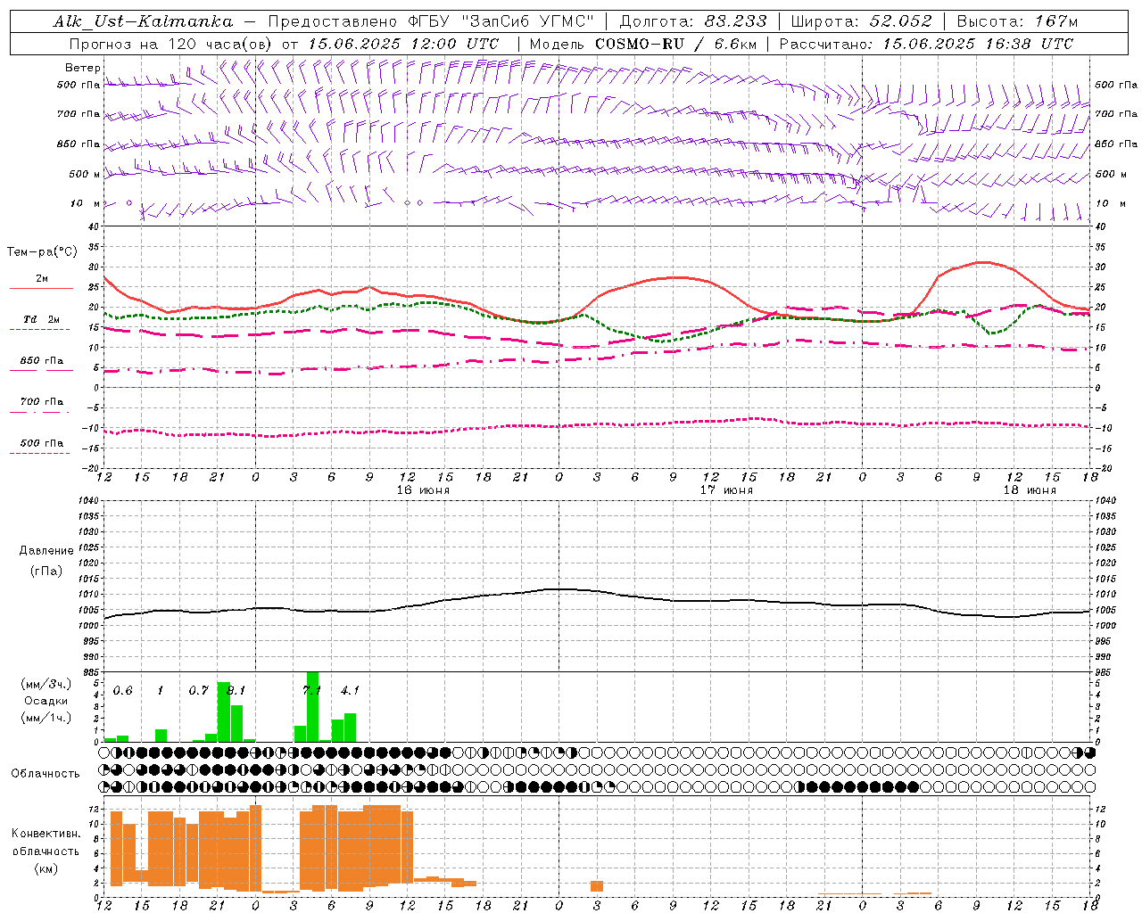Click the 700 гПа temperature legend entry
Viewport: 1142px width, 913px height.
42,401
